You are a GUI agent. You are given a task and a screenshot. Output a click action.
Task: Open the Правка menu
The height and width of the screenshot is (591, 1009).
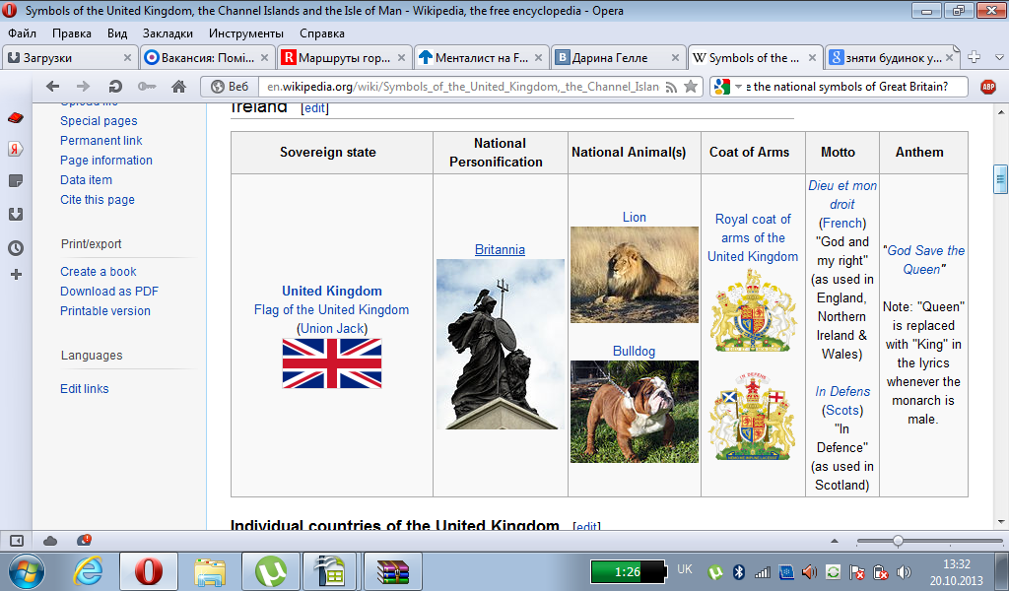(71, 33)
